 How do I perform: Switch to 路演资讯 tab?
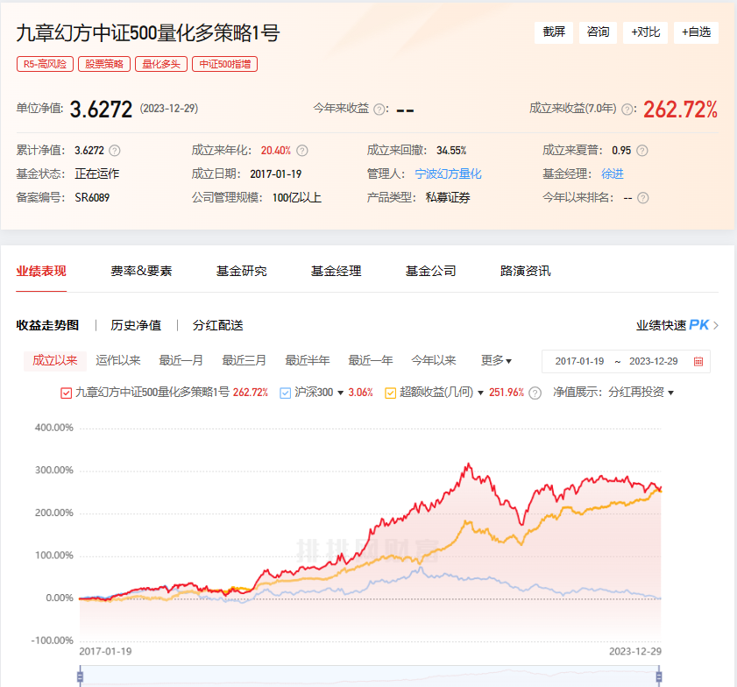click(526, 271)
